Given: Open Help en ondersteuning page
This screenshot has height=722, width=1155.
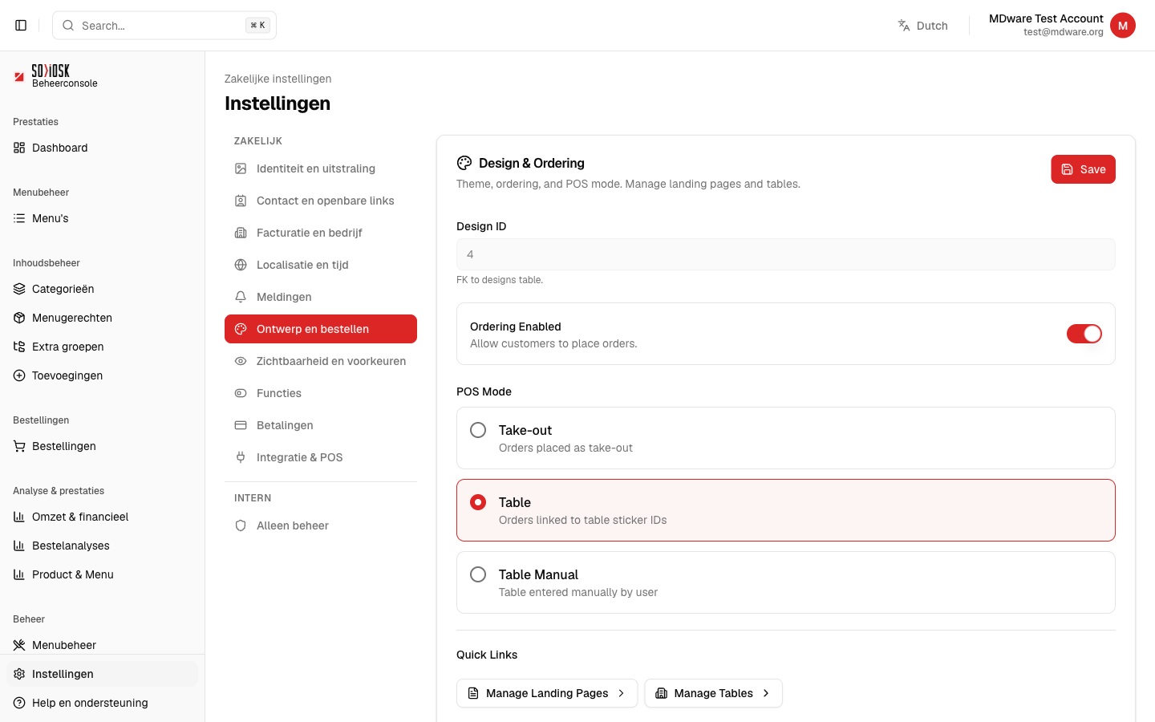Looking at the screenshot, I should [x=102, y=703].
